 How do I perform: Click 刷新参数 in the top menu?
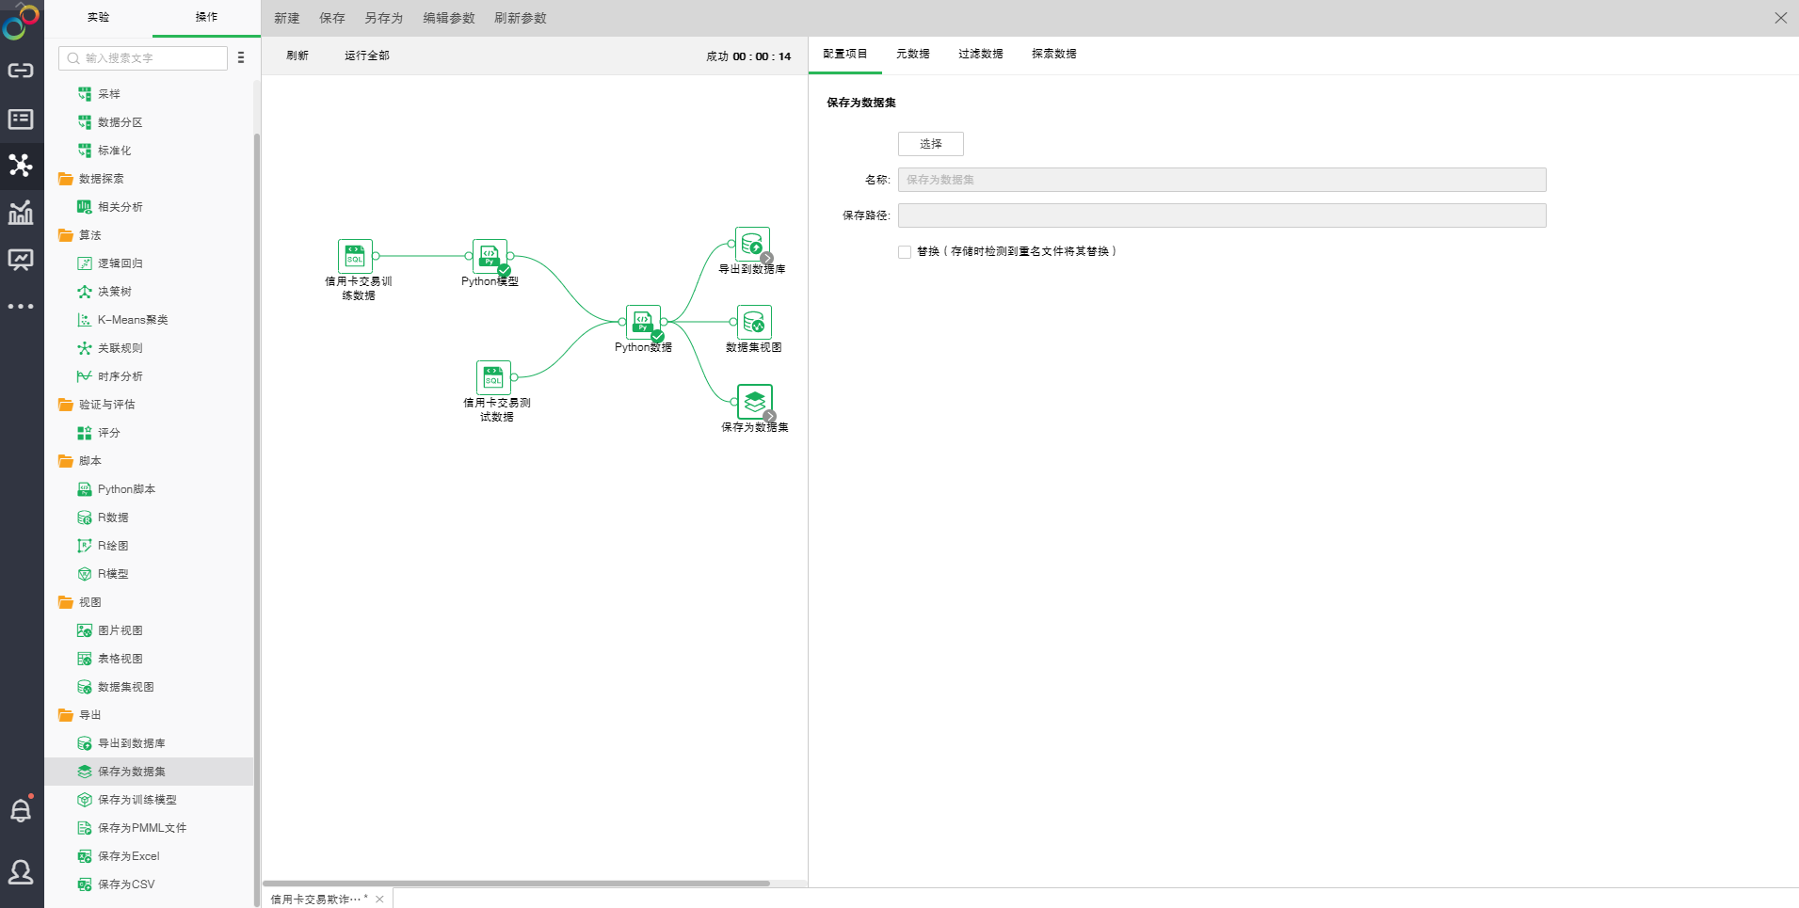[521, 18]
